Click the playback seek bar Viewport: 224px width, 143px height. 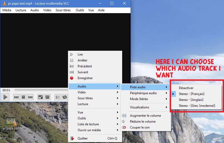click(41, 90)
